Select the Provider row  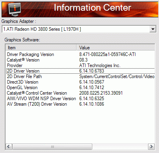(80, 65)
